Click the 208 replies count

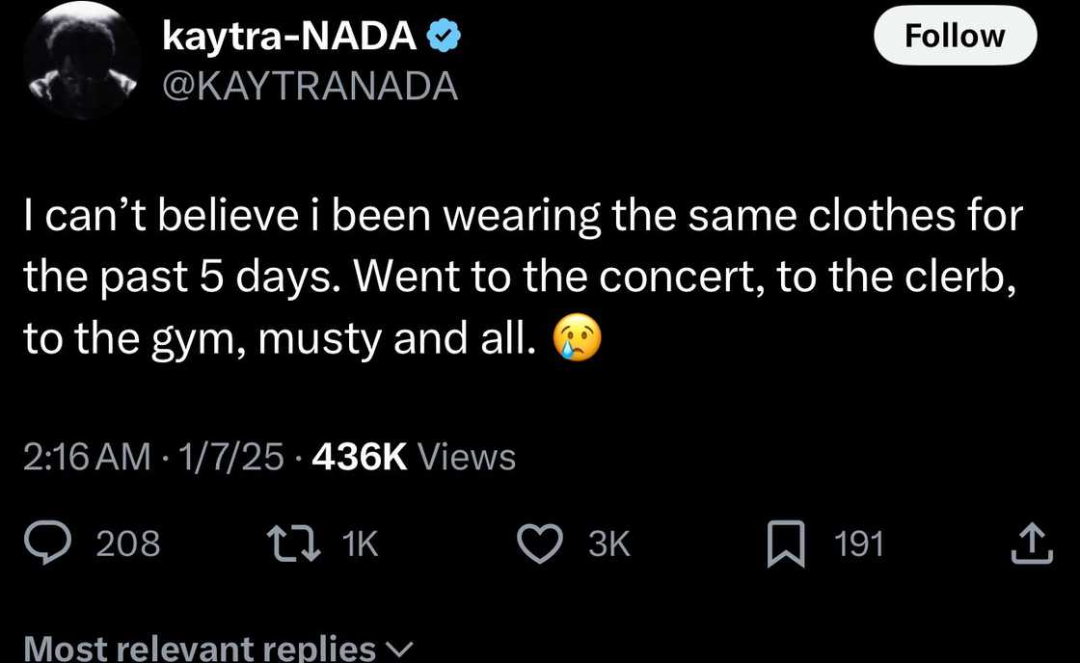(x=128, y=544)
